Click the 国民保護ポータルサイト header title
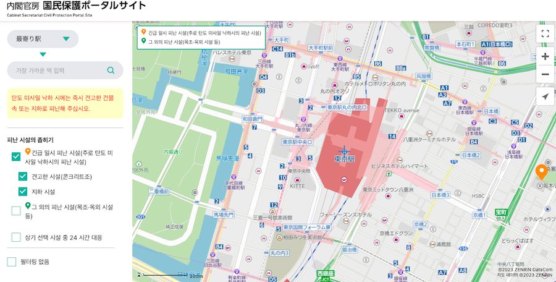This screenshot has width=556, height=282. coord(94,6)
